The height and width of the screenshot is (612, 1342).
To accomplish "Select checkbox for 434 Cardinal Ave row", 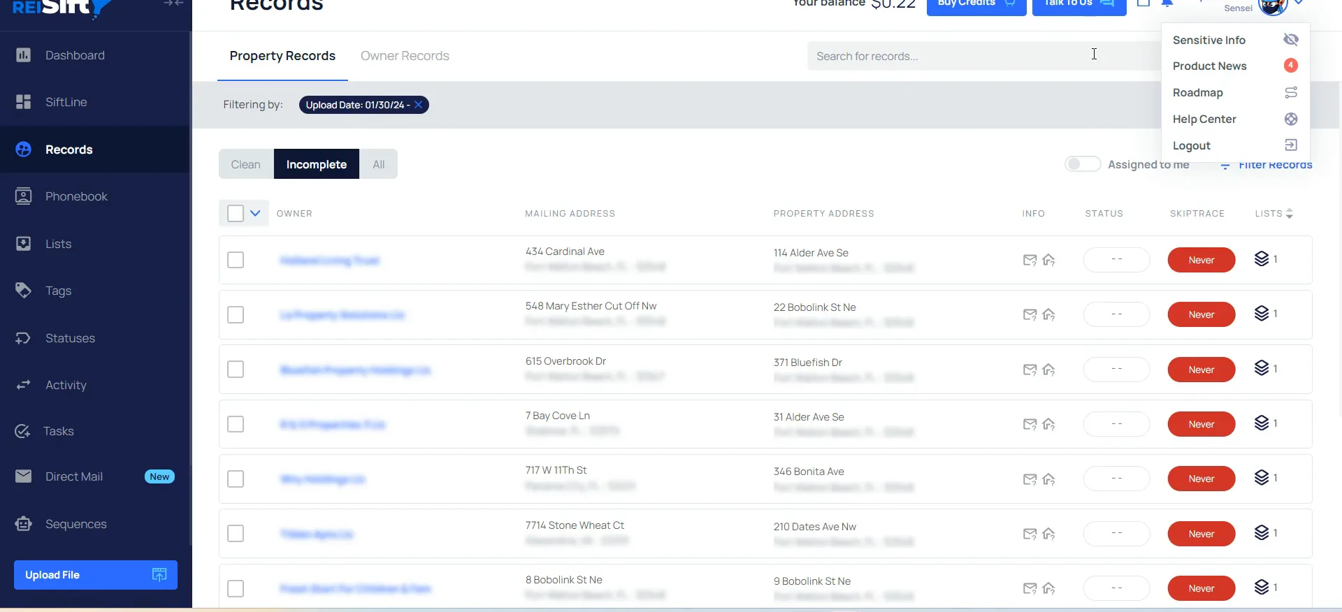I will [x=236, y=260].
